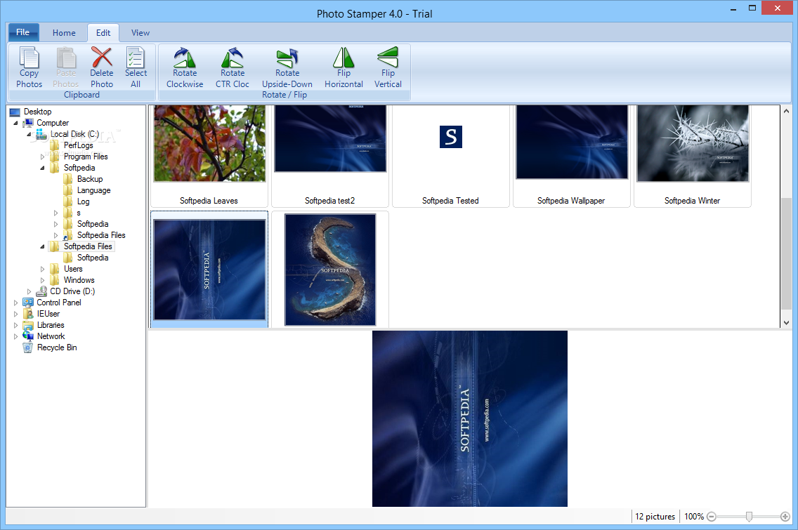Click the Select All checklist icon
The height and width of the screenshot is (530, 798).
coord(136,57)
